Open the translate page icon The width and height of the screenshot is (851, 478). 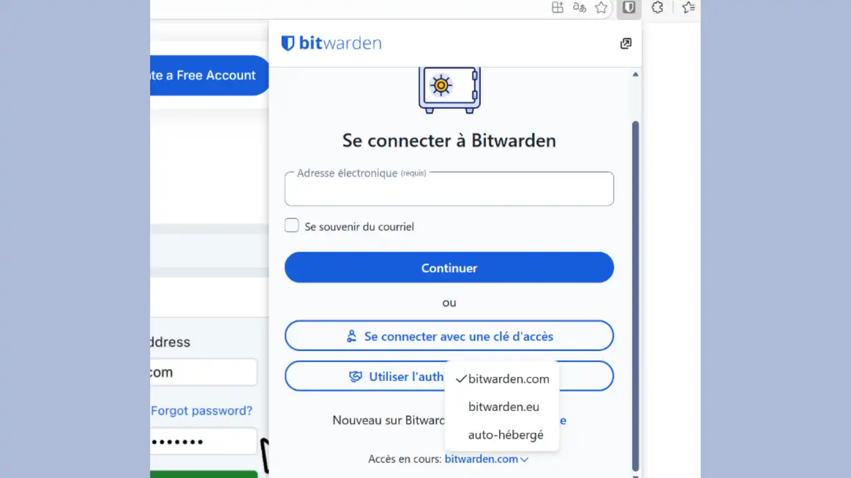[x=579, y=7]
